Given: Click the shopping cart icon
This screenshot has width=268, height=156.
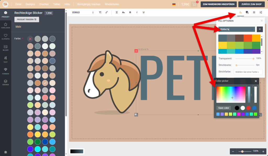Looking at the screenshot, I should pyautogui.click(x=194, y=4).
